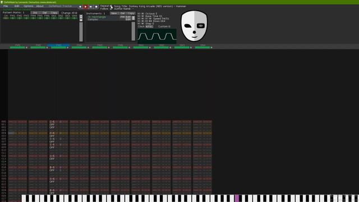
Task: Open the About menu
Action: pos(40,6)
